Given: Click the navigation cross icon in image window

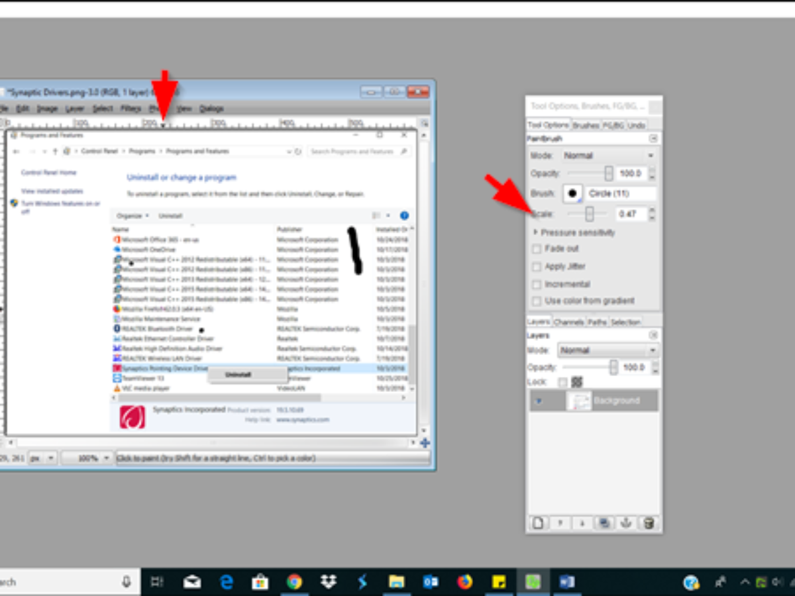Looking at the screenshot, I should pos(425,442).
